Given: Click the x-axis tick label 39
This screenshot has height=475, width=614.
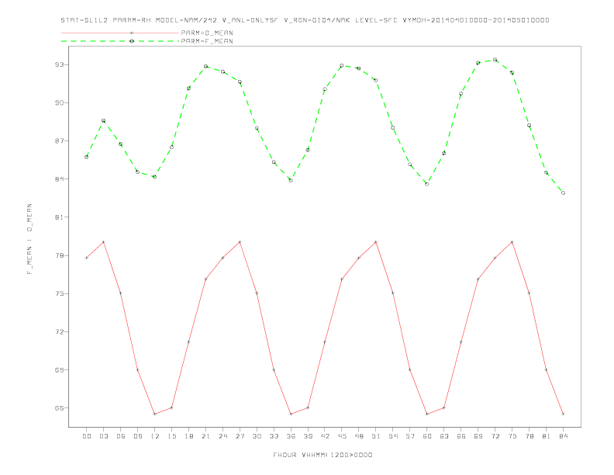Looking at the screenshot, I should [308, 436].
